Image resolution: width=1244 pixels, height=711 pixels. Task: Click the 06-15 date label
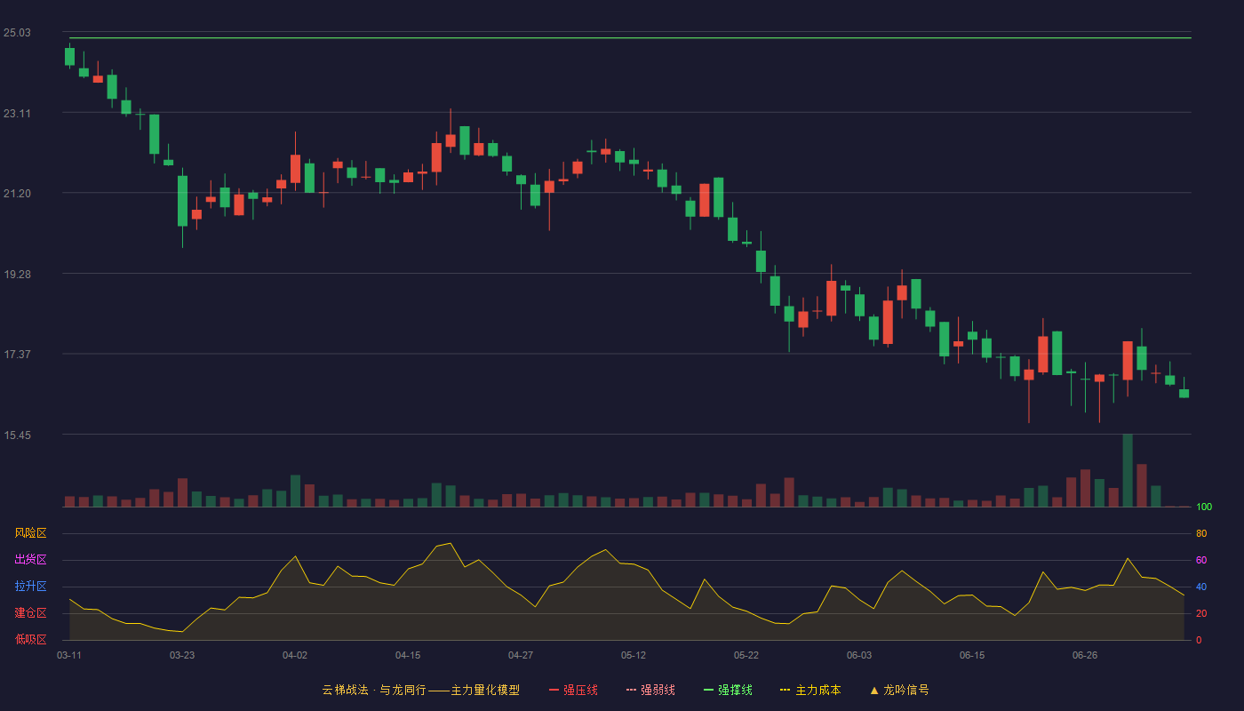coord(972,655)
